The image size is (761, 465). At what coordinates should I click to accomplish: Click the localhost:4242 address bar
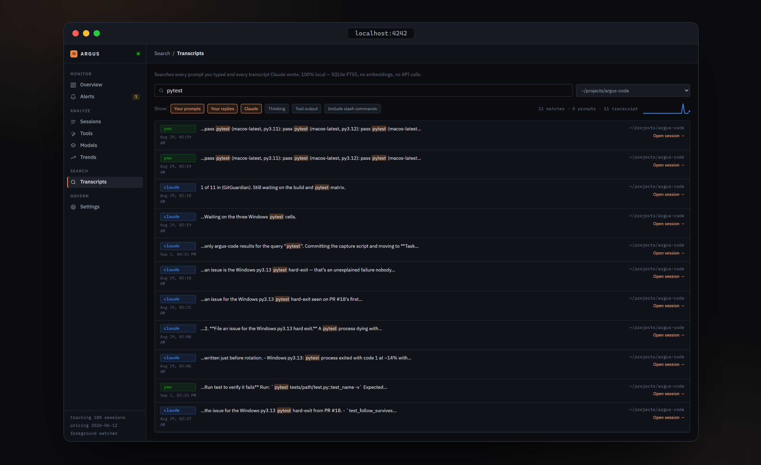pyautogui.click(x=380, y=33)
